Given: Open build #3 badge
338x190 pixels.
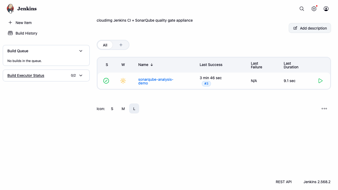Looking at the screenshot, I should tap(206, 84).
